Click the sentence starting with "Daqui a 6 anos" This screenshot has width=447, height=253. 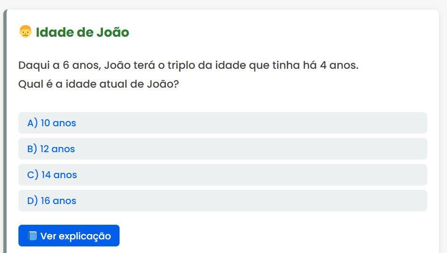coord(188,65)
